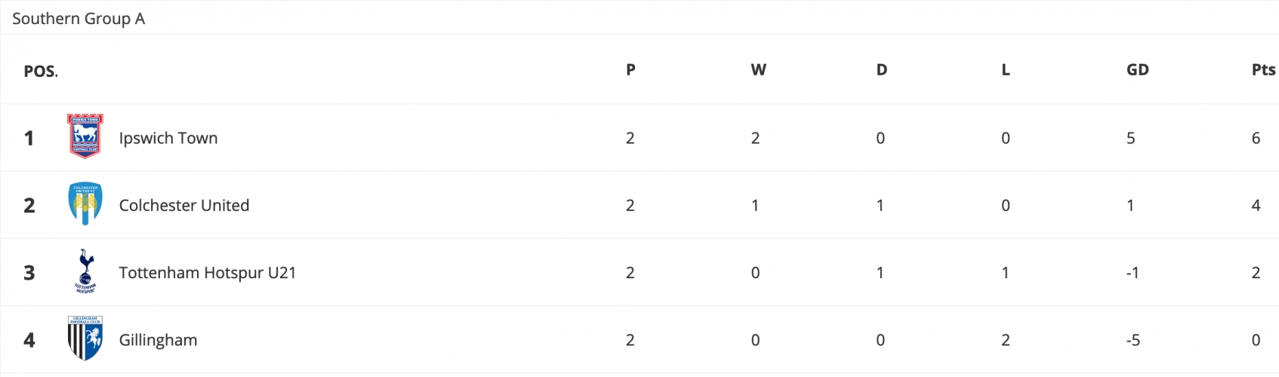Click the Colchester United club crest
Viewport: 1279px width, 377px height.
[85, 204]
